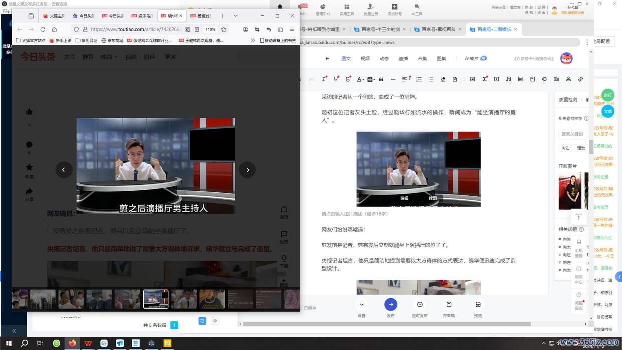
Task: Insert a vote chart icon in editor
Action: pos(556,79)
